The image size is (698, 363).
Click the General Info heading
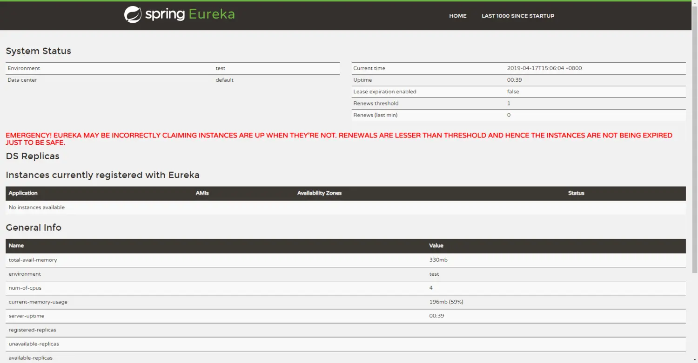point(34,227)
